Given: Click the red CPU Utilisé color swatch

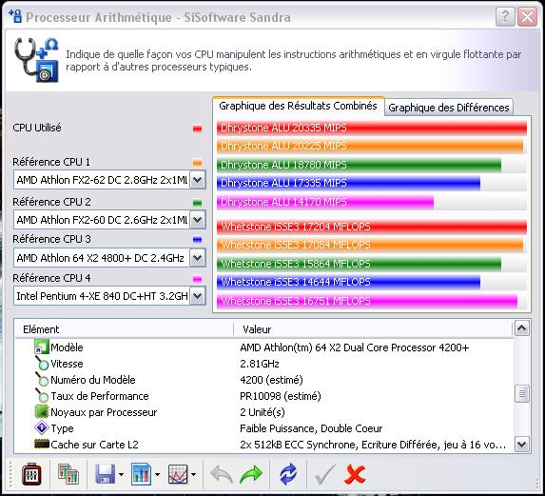Looking at the screenshot, I should click(x=197, y=129).
